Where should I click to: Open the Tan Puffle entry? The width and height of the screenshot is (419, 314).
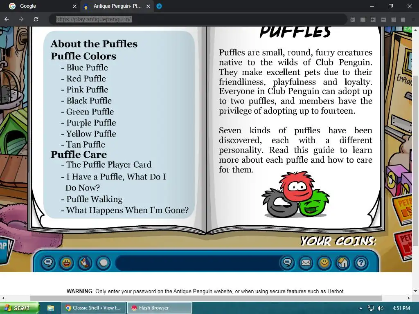point(83,144)
